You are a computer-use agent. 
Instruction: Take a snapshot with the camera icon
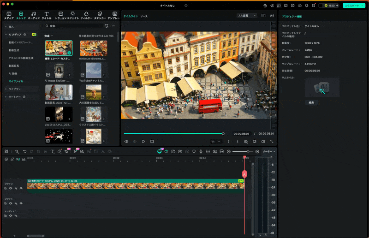coord(255,142)
